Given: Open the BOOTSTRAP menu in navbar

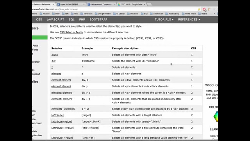Looking at the screenshot, I should coord(98,20).
